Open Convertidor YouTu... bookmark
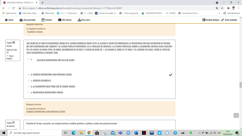Viewport: 242px width, 136px height. [189, 13]
